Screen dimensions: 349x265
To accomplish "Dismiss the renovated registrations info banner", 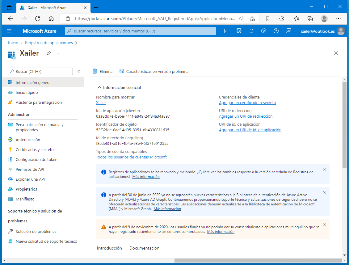I will [324, 170].
